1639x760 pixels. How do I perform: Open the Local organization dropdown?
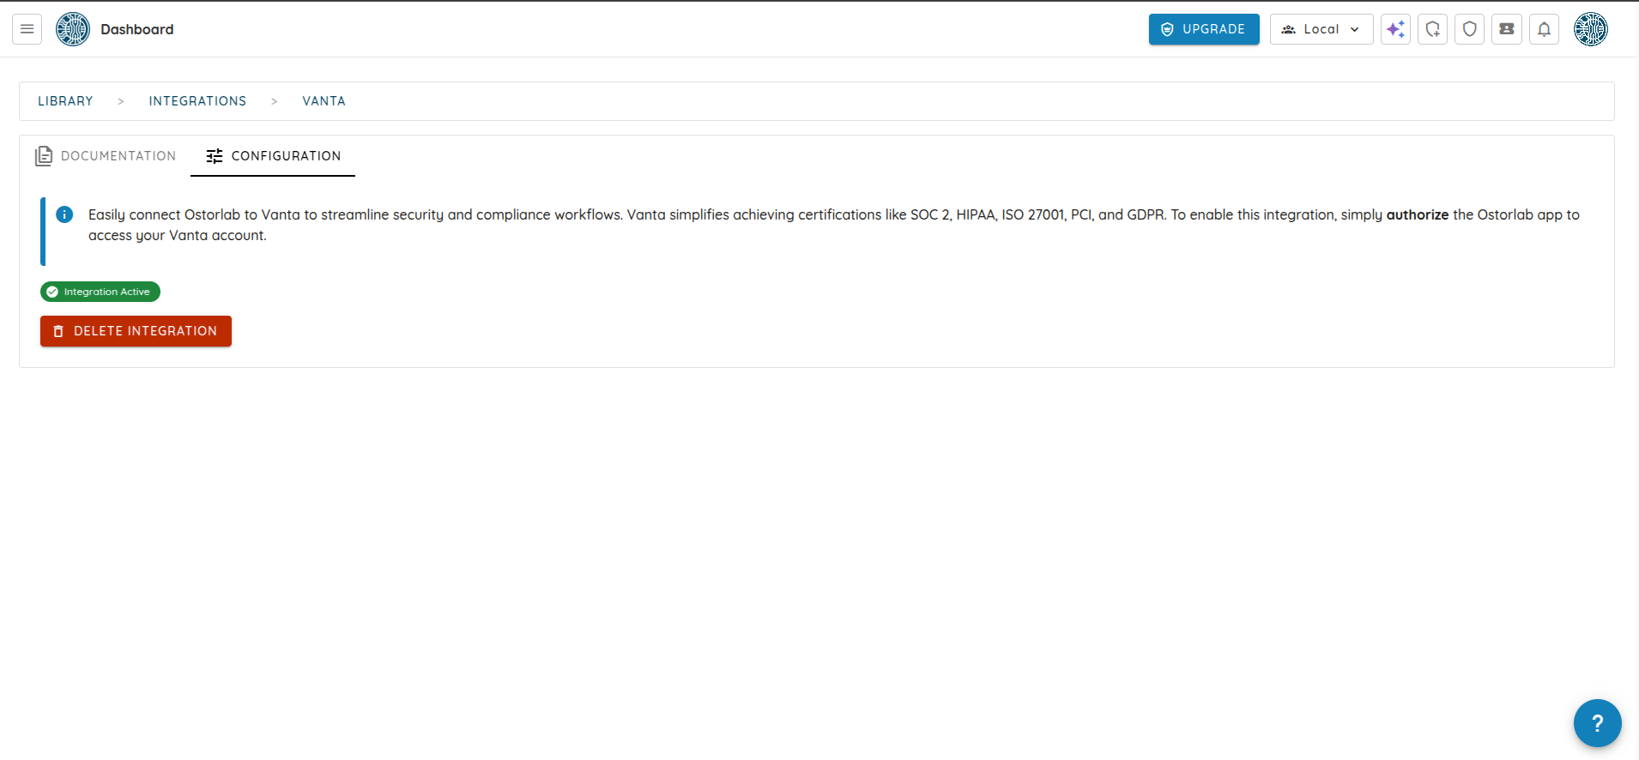[x=1321, y=29]
